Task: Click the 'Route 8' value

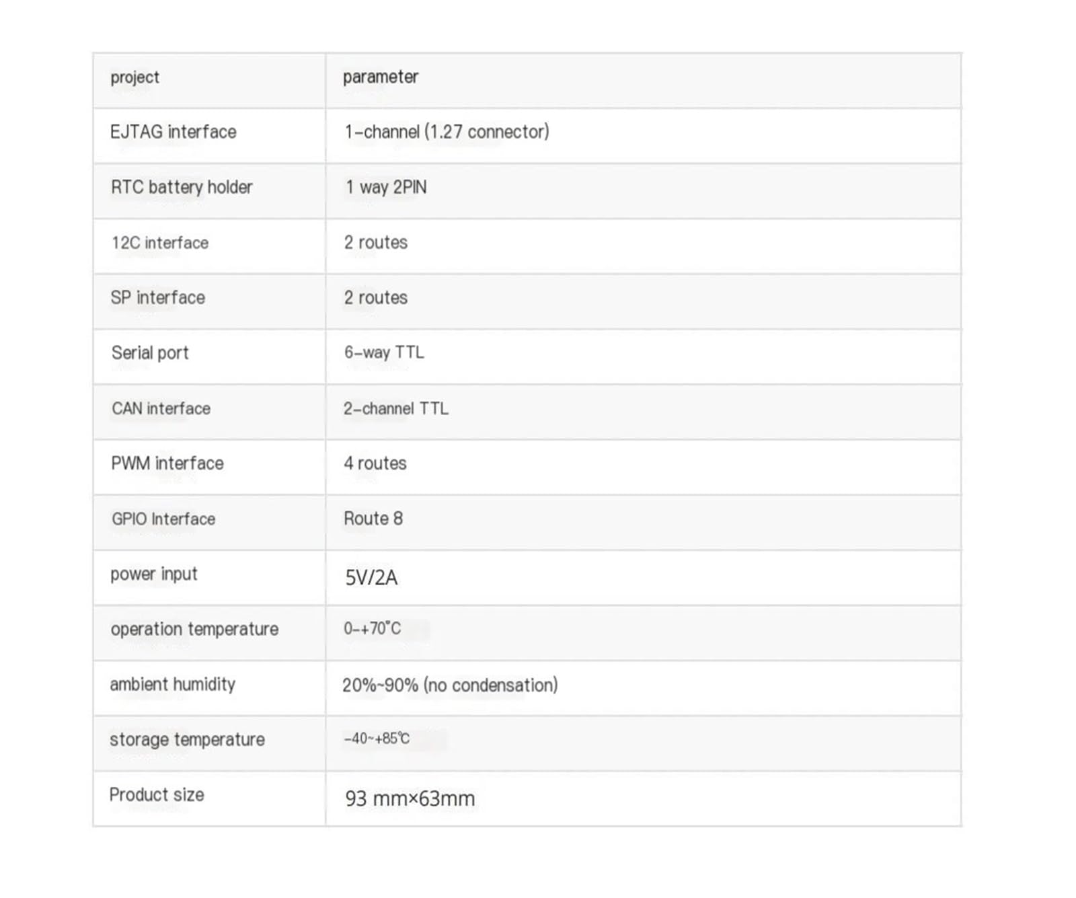Action: point(373,519)
